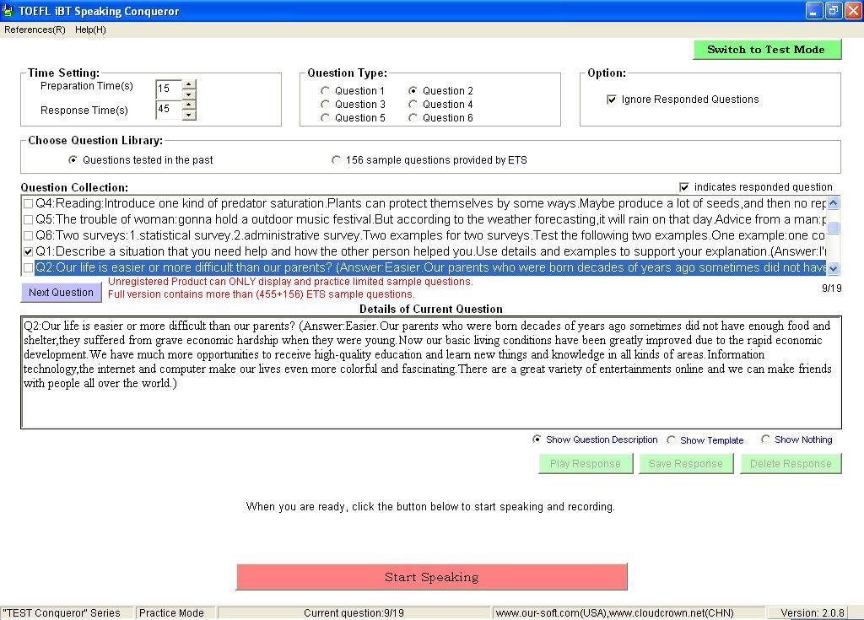Decrease Preparation Time with down arrow

(x=189, y=94)
